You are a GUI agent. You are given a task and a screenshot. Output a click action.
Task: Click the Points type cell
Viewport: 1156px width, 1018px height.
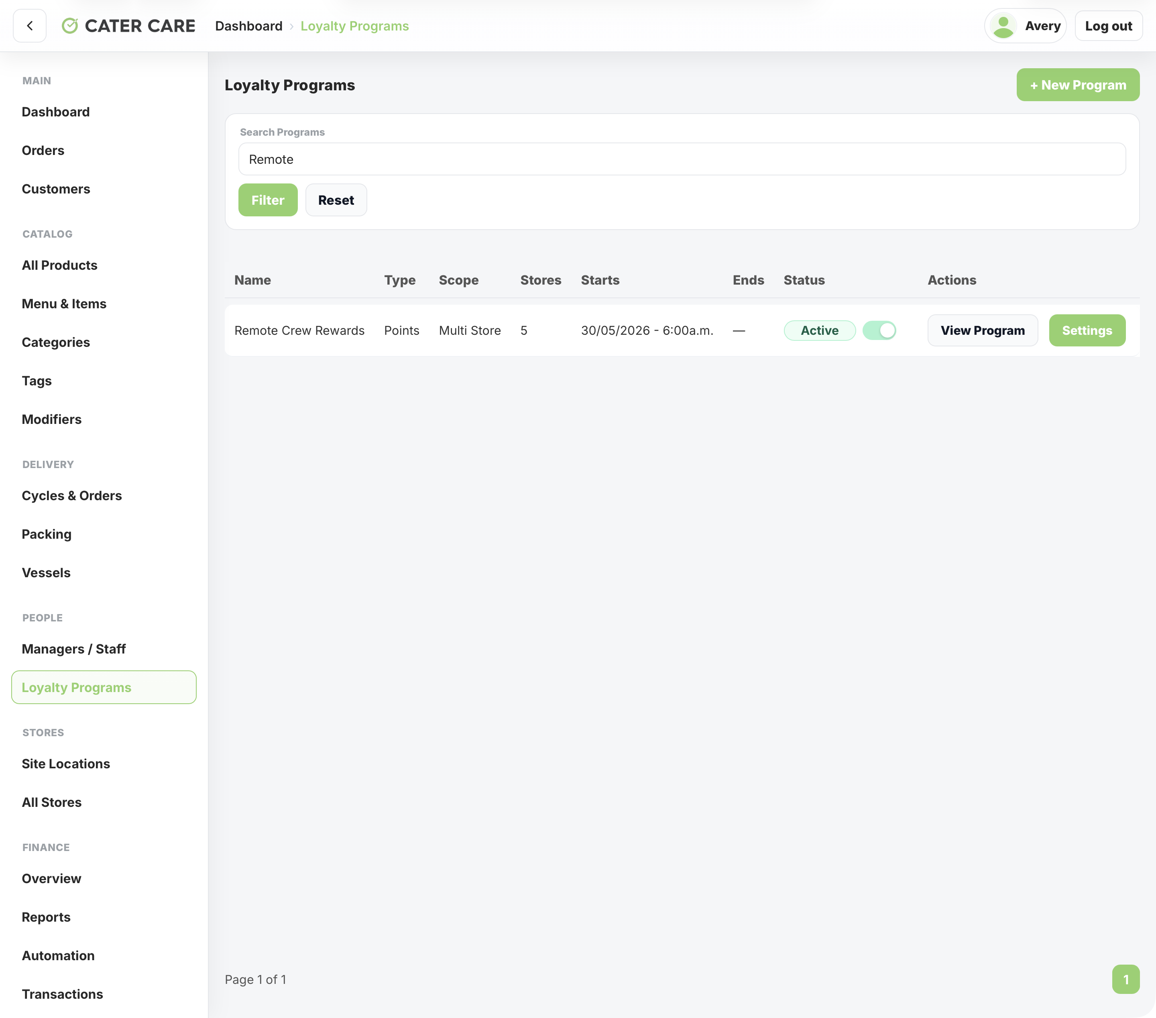tap(401, 330)
